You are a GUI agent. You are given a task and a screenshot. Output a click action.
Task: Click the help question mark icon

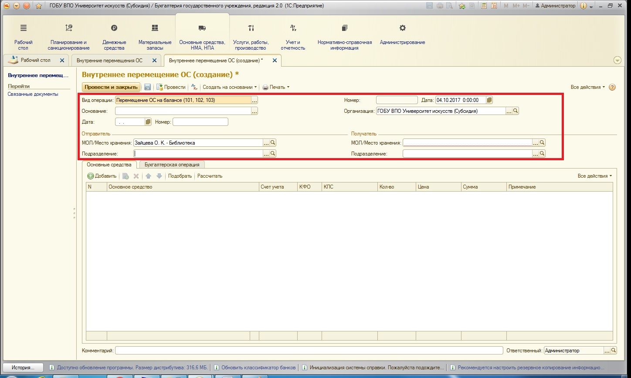coord(612,87)
